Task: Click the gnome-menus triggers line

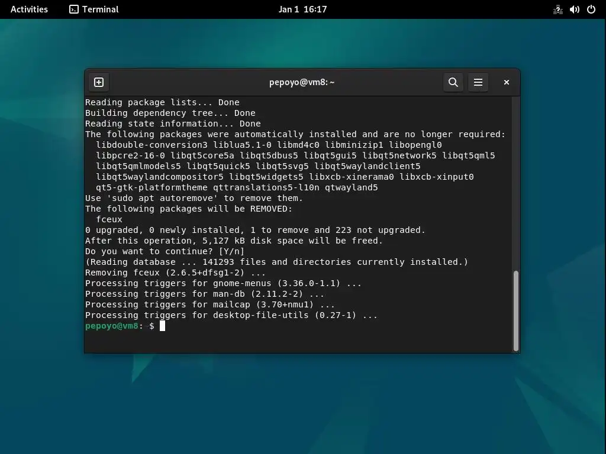Action: (x=223, y=283)
